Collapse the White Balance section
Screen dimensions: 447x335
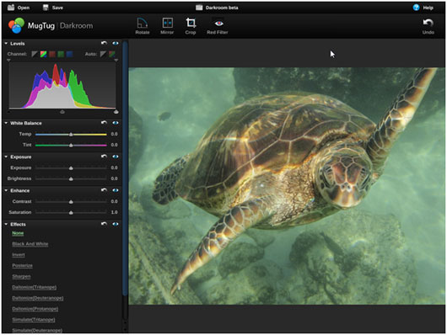pyautogui.click(x=6, y=123)
